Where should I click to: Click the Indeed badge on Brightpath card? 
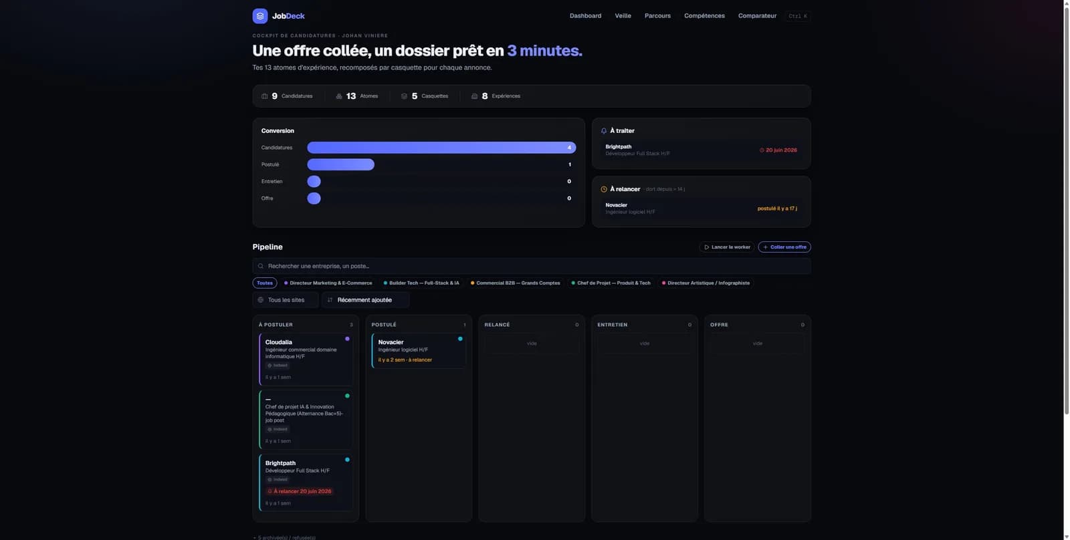pyautogui.click(x=278, y=480)
